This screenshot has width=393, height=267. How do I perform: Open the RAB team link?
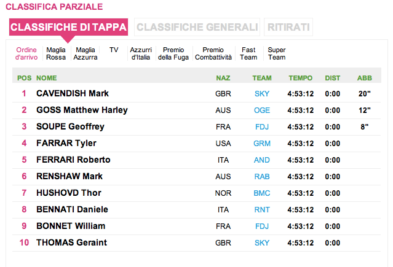click(x=262, y=177)
